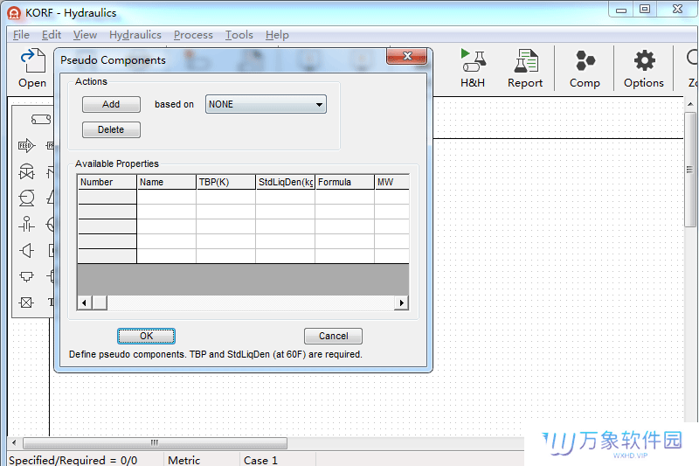The width and height of the screenshot is (699, 466).
Task: Click the Specified/Required status text
Action: (x=73, y=460)
